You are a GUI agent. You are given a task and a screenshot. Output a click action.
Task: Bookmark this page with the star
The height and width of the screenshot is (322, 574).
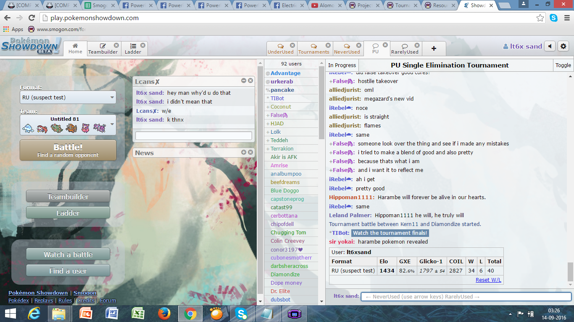540,18
